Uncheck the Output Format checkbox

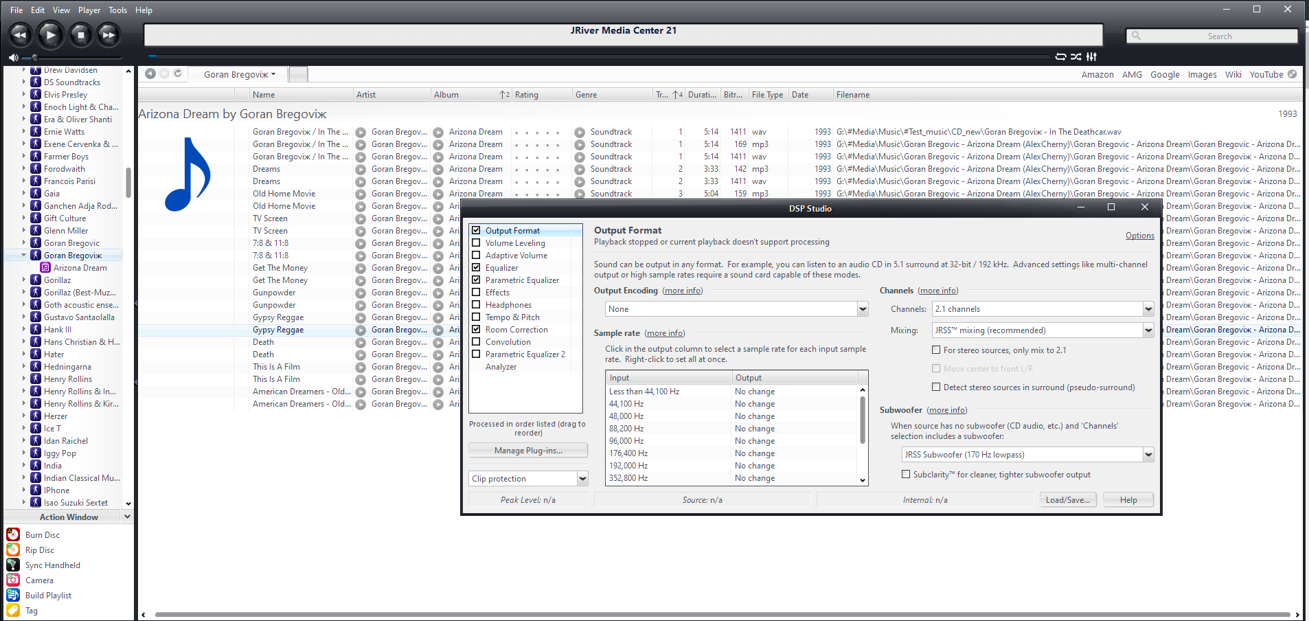click(476, 230)
